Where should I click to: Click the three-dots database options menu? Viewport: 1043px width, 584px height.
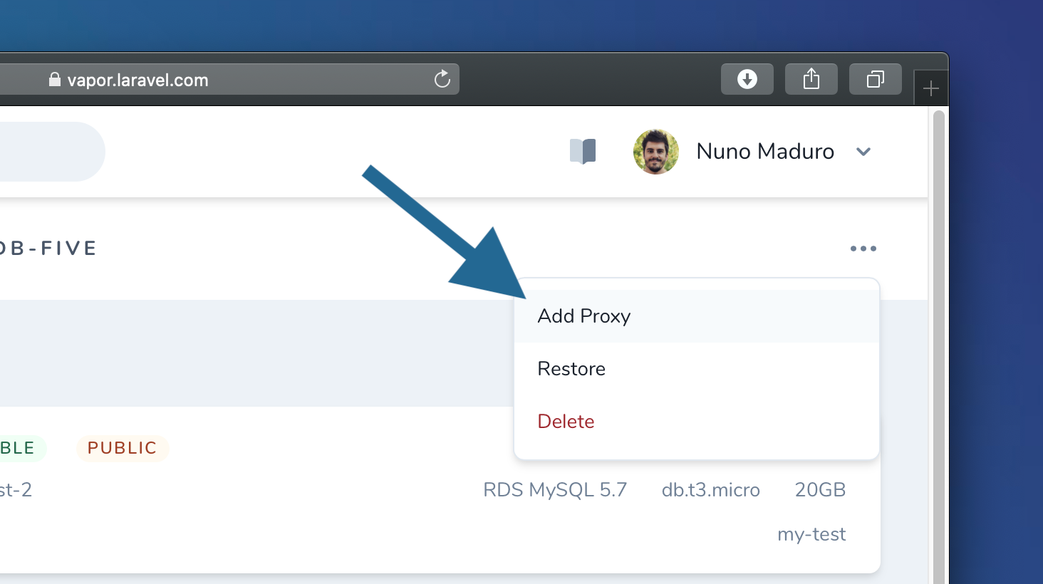point(863,249)
